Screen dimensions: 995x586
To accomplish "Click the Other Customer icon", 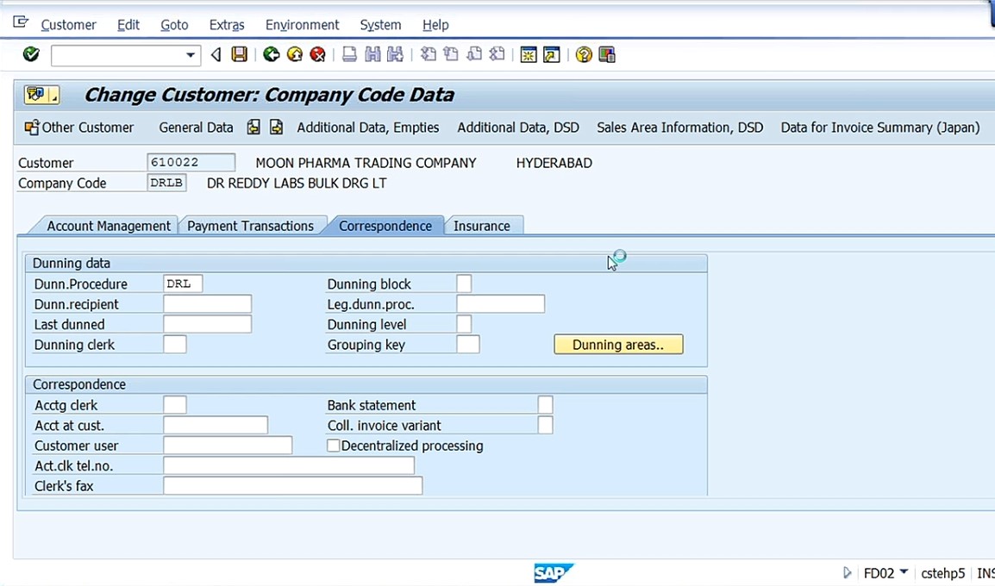I will pyautogui.click(x=31, y=128).
